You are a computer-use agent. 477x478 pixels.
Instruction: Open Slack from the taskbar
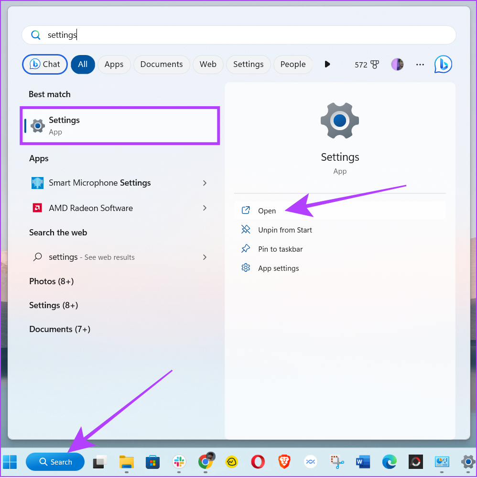tap(179, 462)
